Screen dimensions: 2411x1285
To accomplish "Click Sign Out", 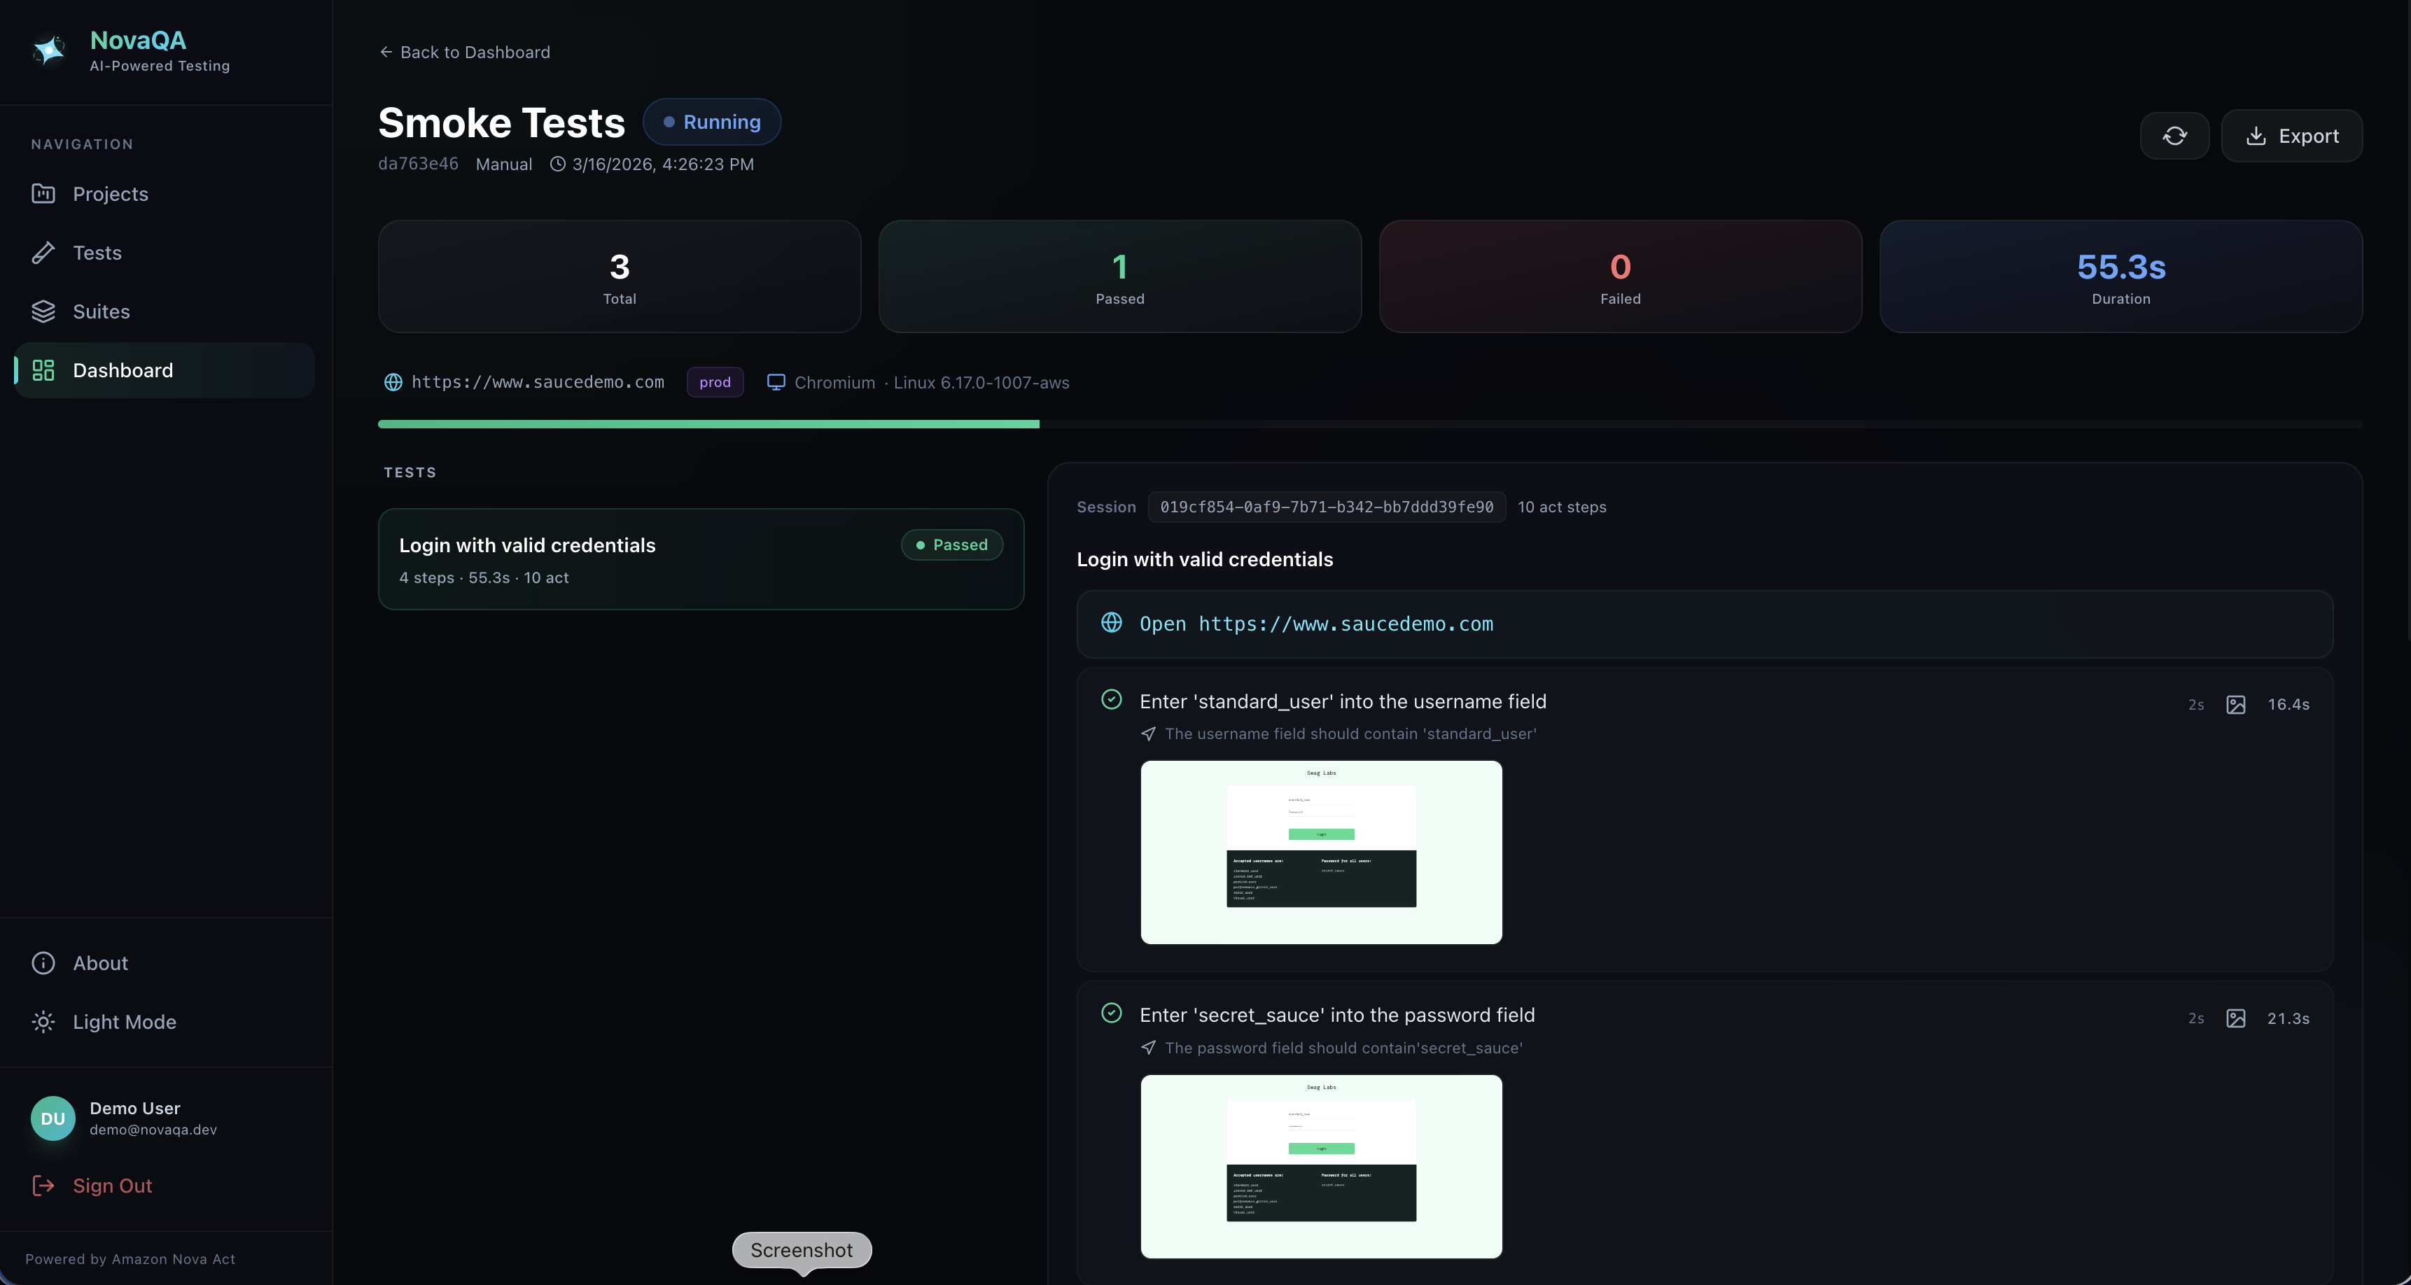I will [x=111, y=1186].
